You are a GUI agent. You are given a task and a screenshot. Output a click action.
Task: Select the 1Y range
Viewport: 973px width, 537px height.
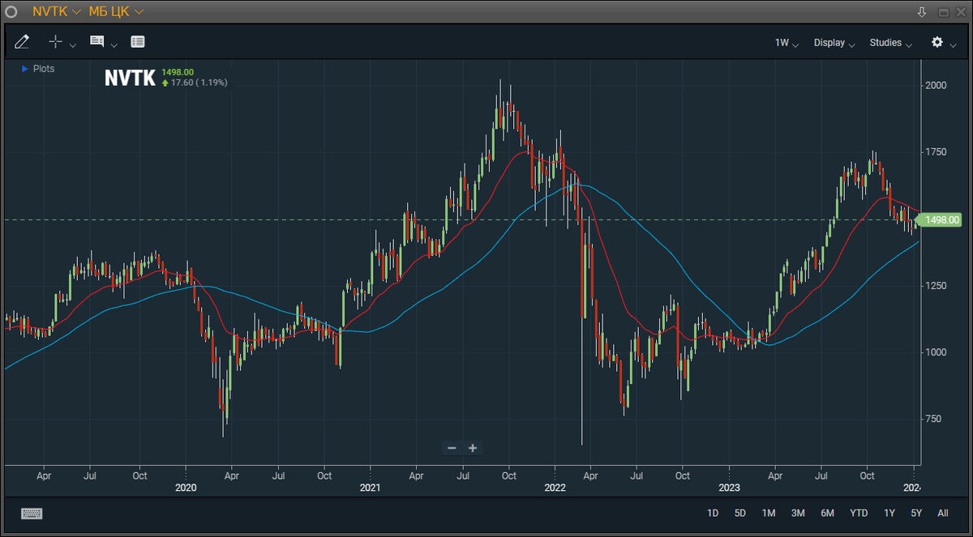(x=889, y=514)
